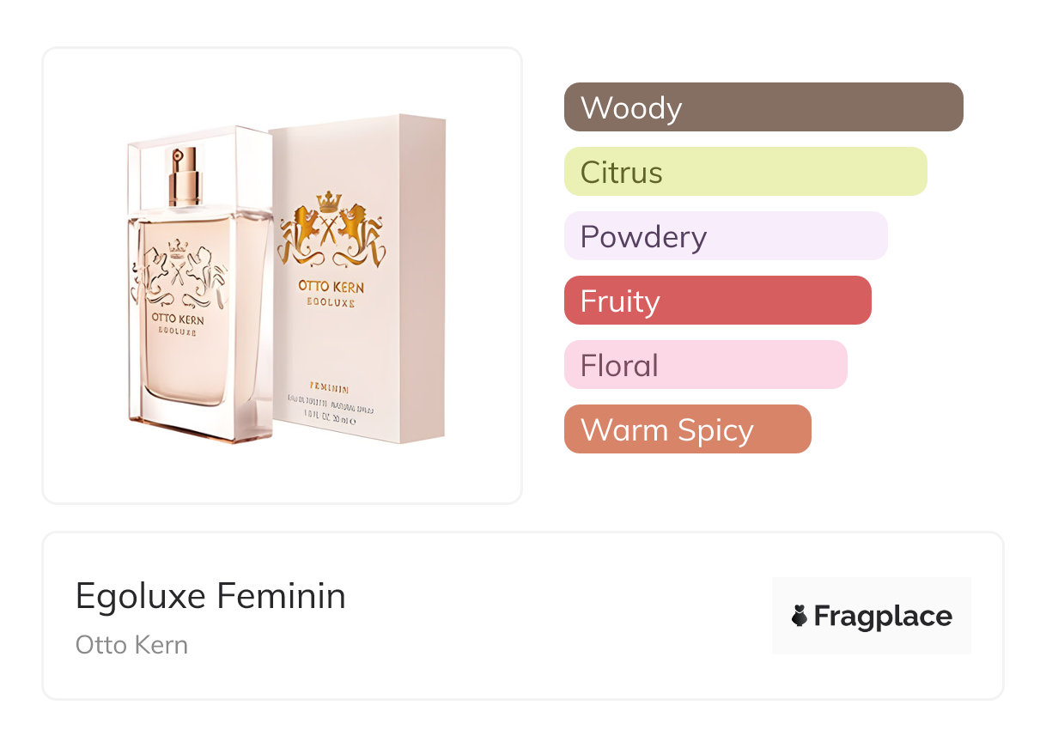Screen dimensions: 1046x742
Task: Select the Woody accord bar
Action: tap(763, 107)
